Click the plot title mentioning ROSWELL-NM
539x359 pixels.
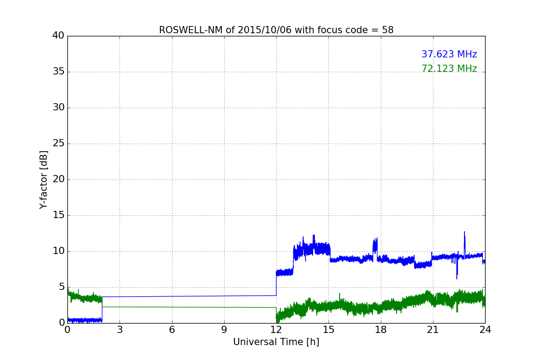(x=276, y=30)
